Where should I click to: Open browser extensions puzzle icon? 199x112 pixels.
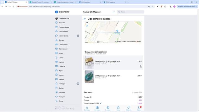pos(165,7)
